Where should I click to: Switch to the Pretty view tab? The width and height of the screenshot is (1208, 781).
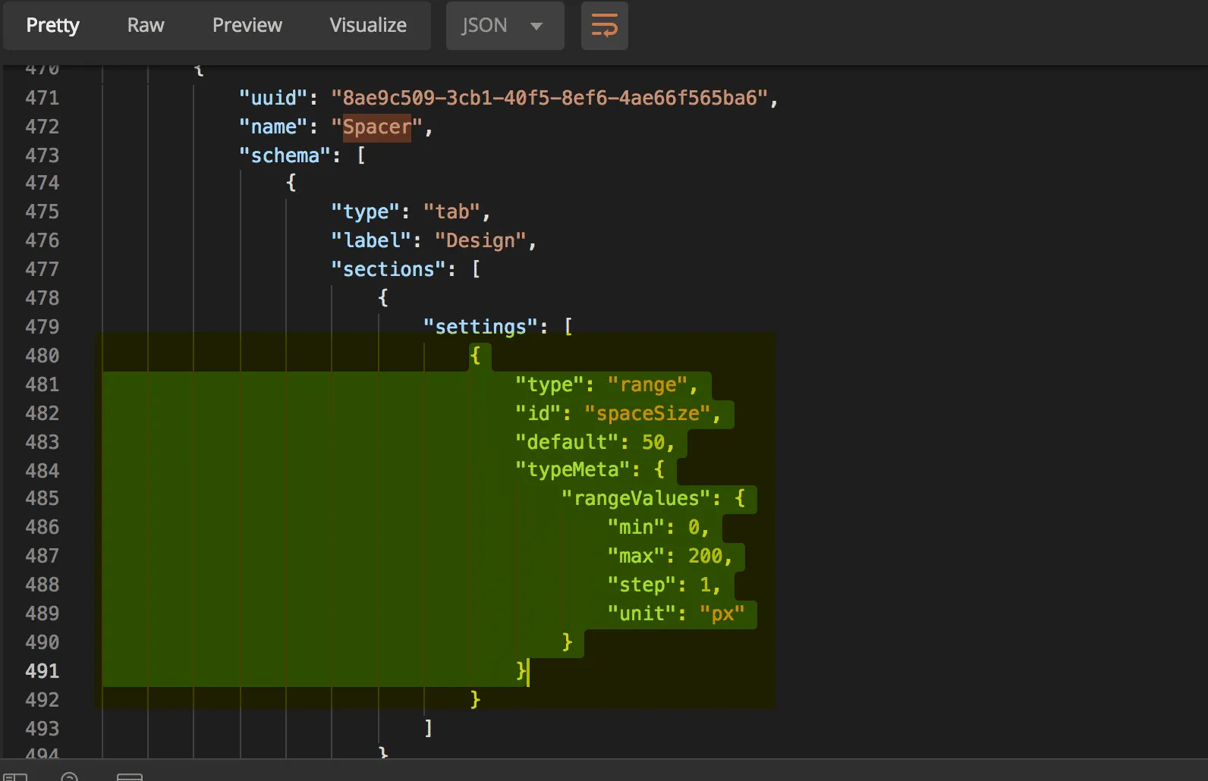(x=53, y=26)
